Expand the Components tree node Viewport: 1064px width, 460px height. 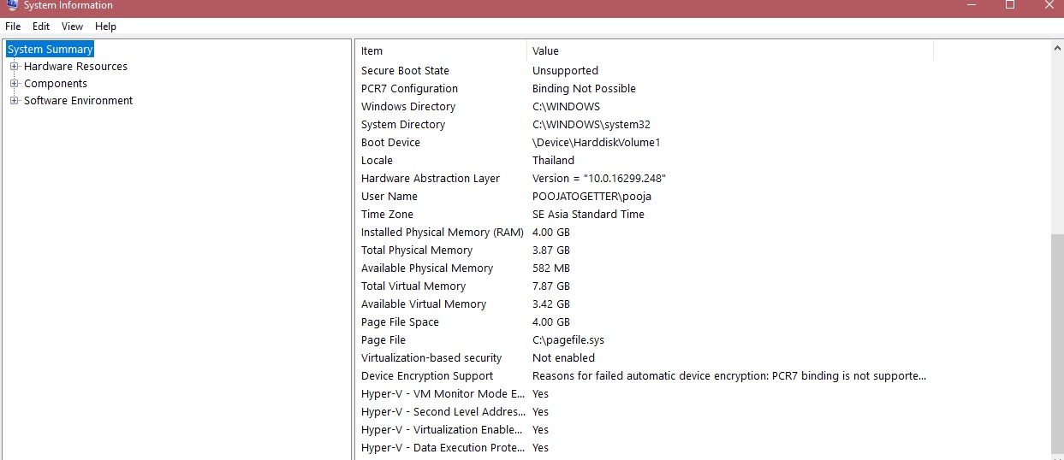click(14, 84)
